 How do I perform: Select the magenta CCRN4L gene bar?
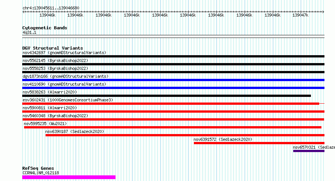pyautogui.click(x=69, y=177)
